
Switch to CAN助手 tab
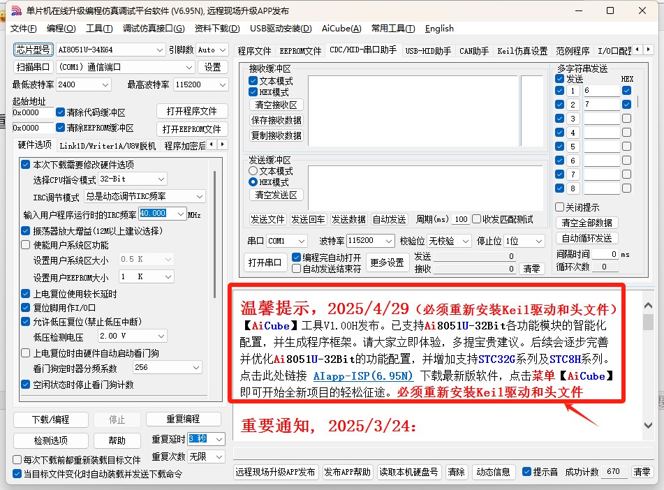(x=474, y=51)
